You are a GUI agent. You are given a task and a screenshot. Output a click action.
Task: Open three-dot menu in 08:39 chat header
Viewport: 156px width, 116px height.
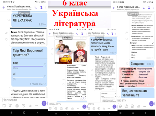point(153,8)
